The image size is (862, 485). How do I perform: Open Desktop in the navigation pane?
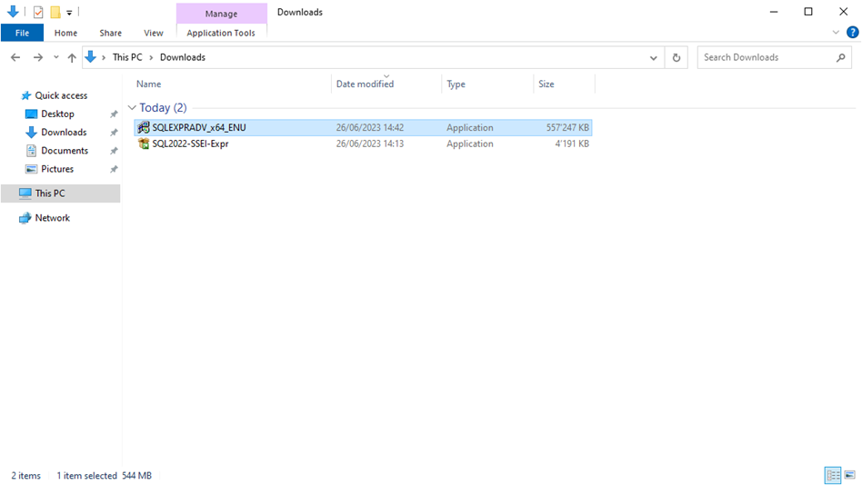point(57,114)
